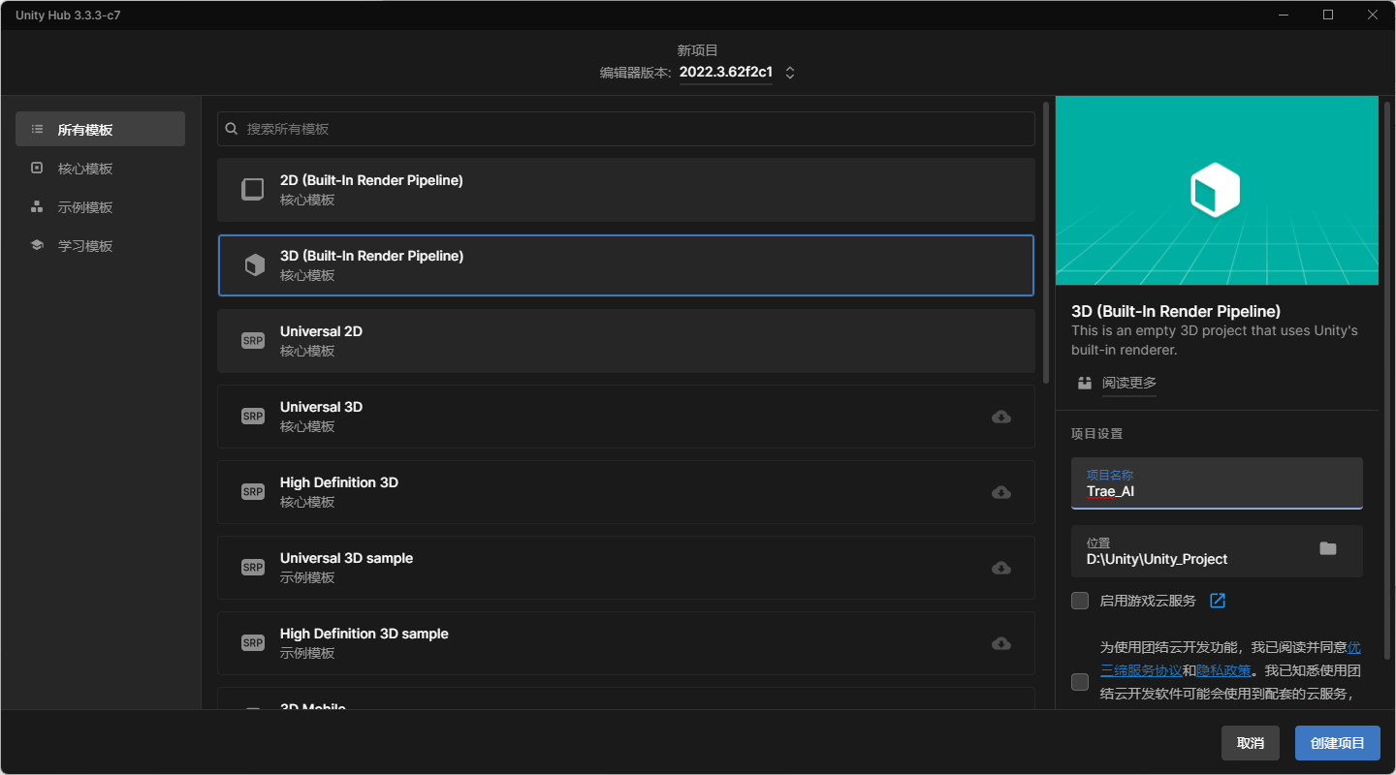Click the 2D template square icon

253,190
